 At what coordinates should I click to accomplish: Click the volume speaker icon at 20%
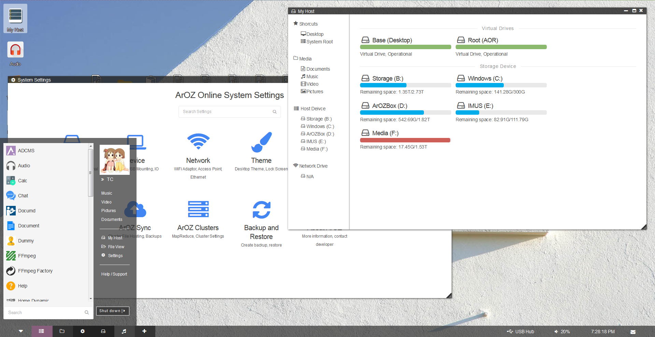point(556,332)
